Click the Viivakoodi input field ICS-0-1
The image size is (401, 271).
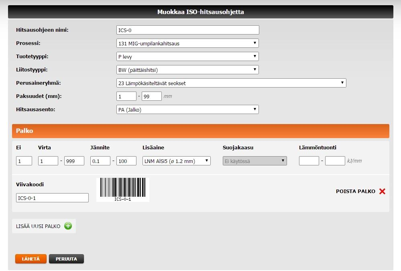[53, 198]
